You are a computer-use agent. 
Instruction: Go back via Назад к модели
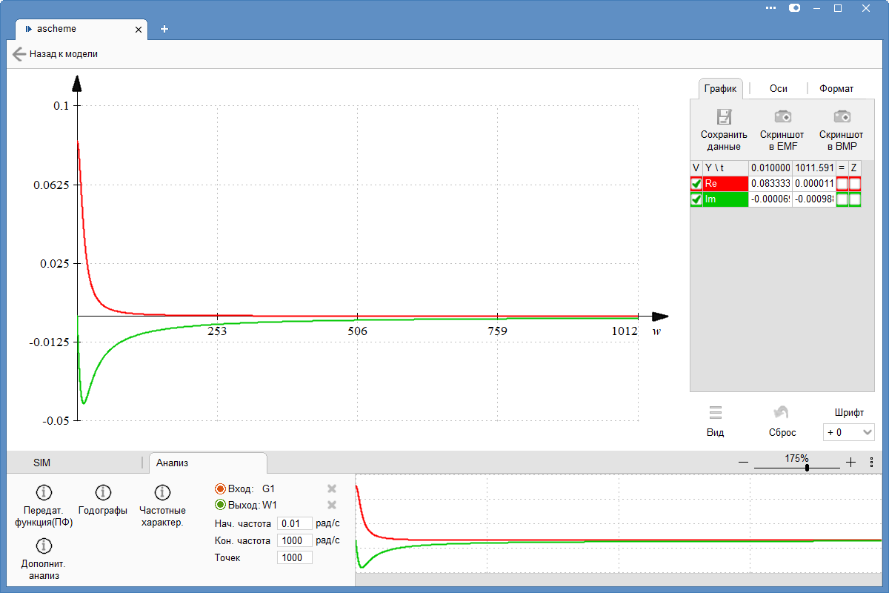[56, 54]
